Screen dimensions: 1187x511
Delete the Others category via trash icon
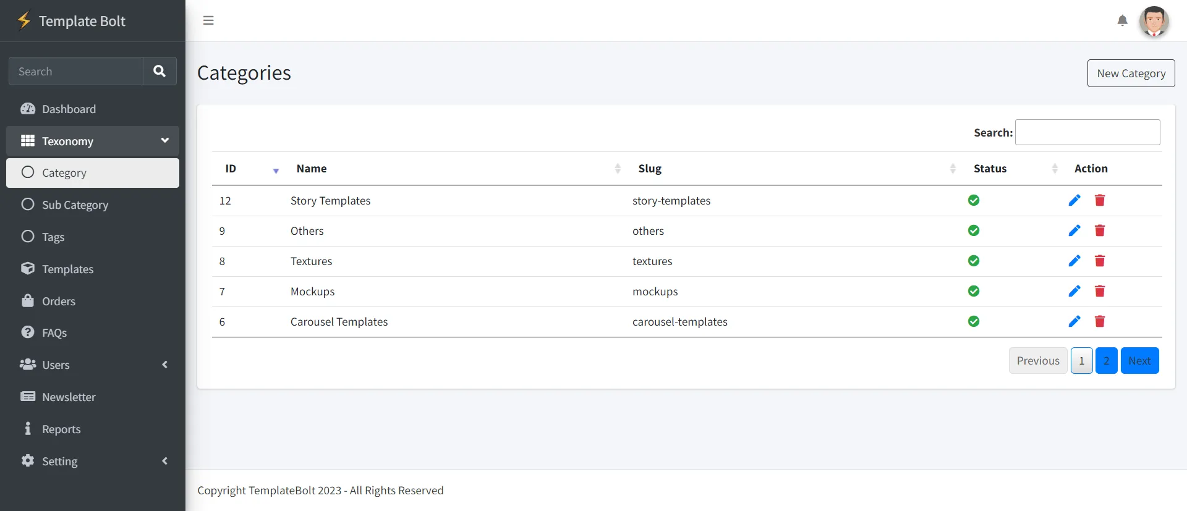pyautogui.click(x=1100, y=230)
